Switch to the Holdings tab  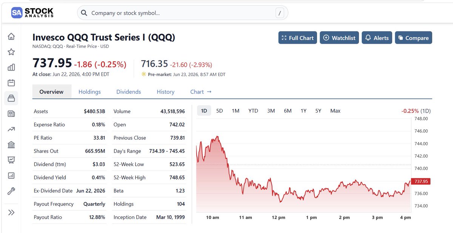(89, 92)
